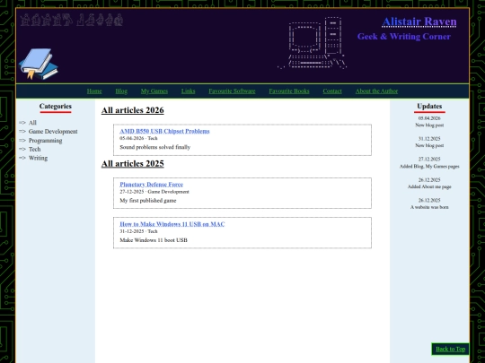
Task: Click the Added Blog, My Games pages update
Action: point(429,167)
